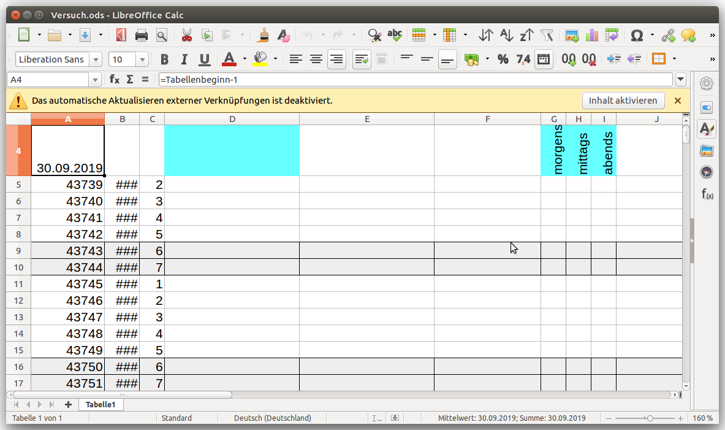
Task: Open sidebar Navigator panel
Action: pyautogui.click(x=707, y=172)
